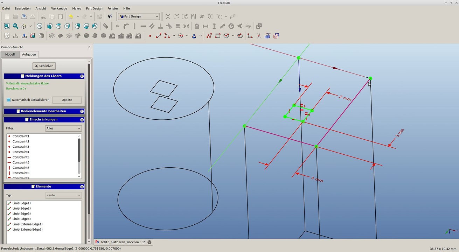Apply the tangent constraint tool
This screenshot has width=459, height=252.
coord(169,26)
